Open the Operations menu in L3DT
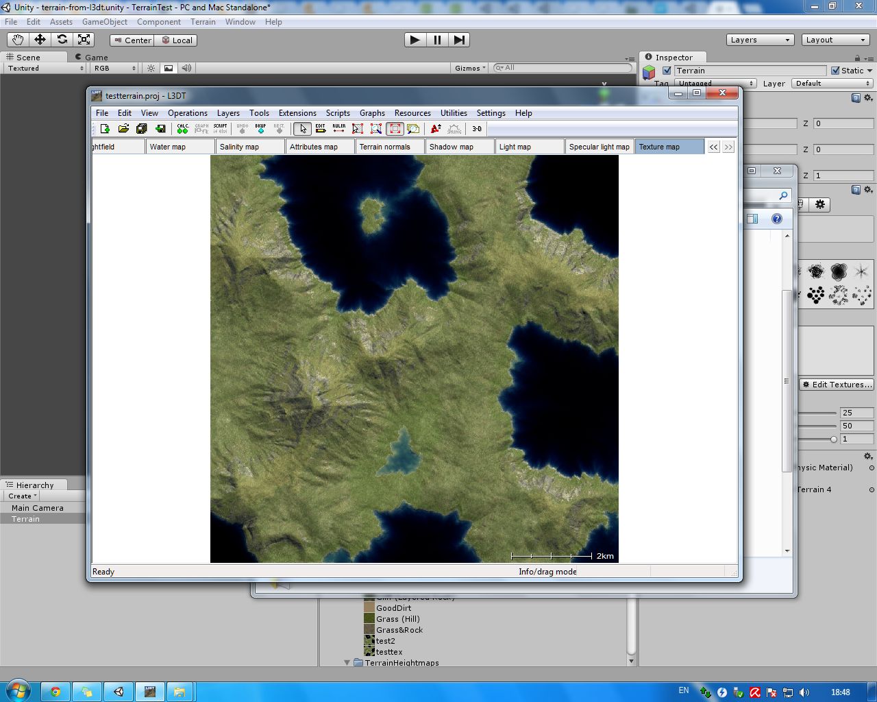 [187, 112]
